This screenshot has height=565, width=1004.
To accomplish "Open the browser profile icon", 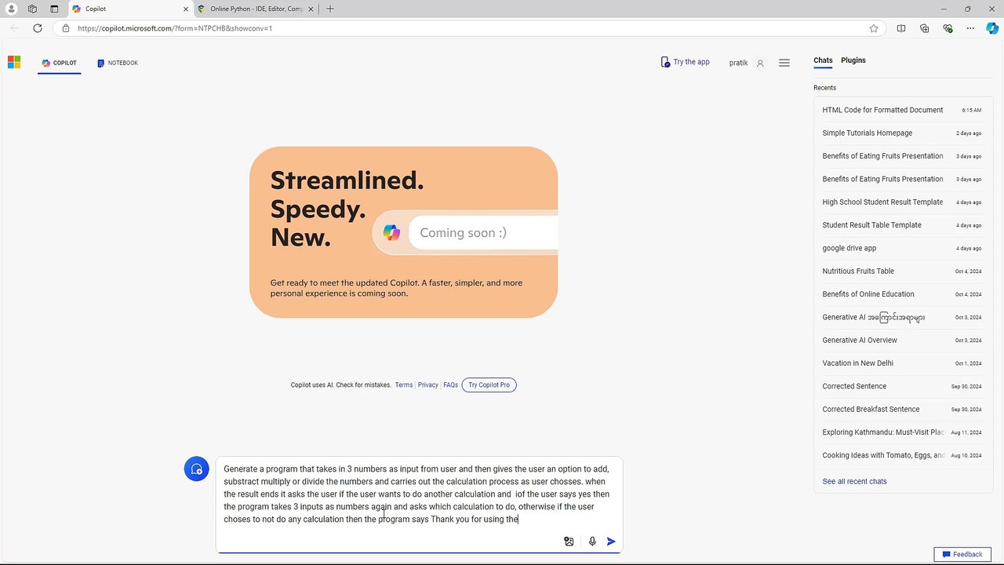I will (x=11, y=9).
